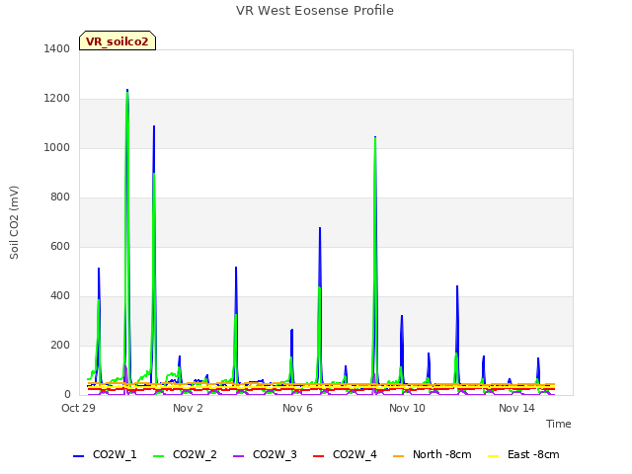
Task: Click the green CO2W_2 legend swatch
Action: point(159,456)
